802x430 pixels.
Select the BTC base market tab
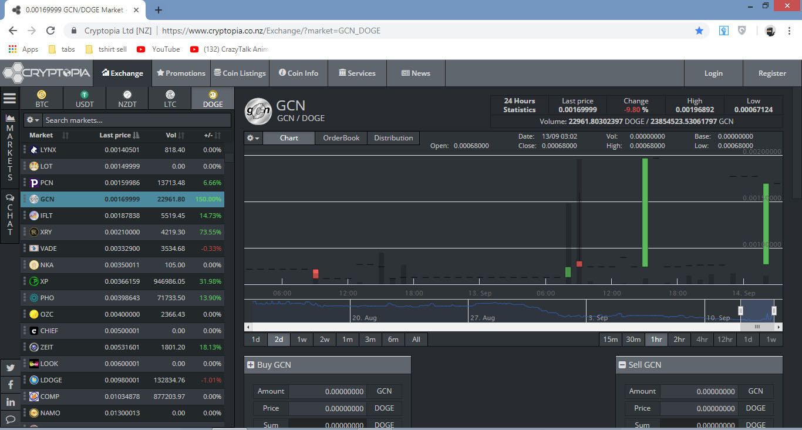point(42,99)
